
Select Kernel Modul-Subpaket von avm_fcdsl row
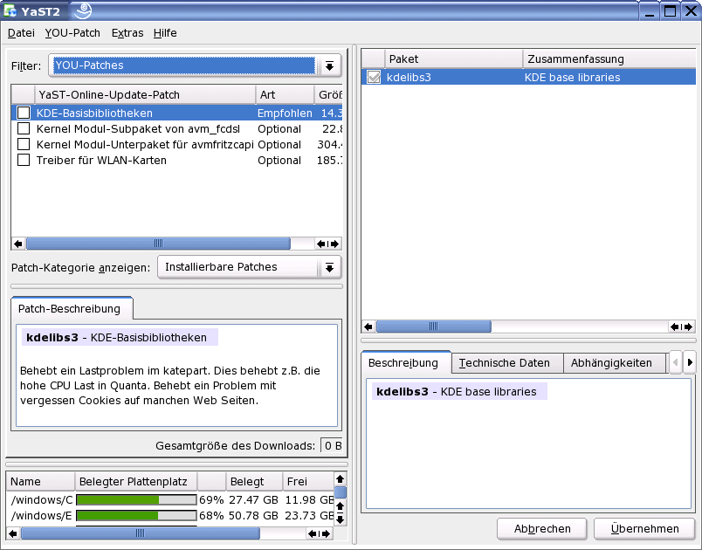[x=176, y=129]
